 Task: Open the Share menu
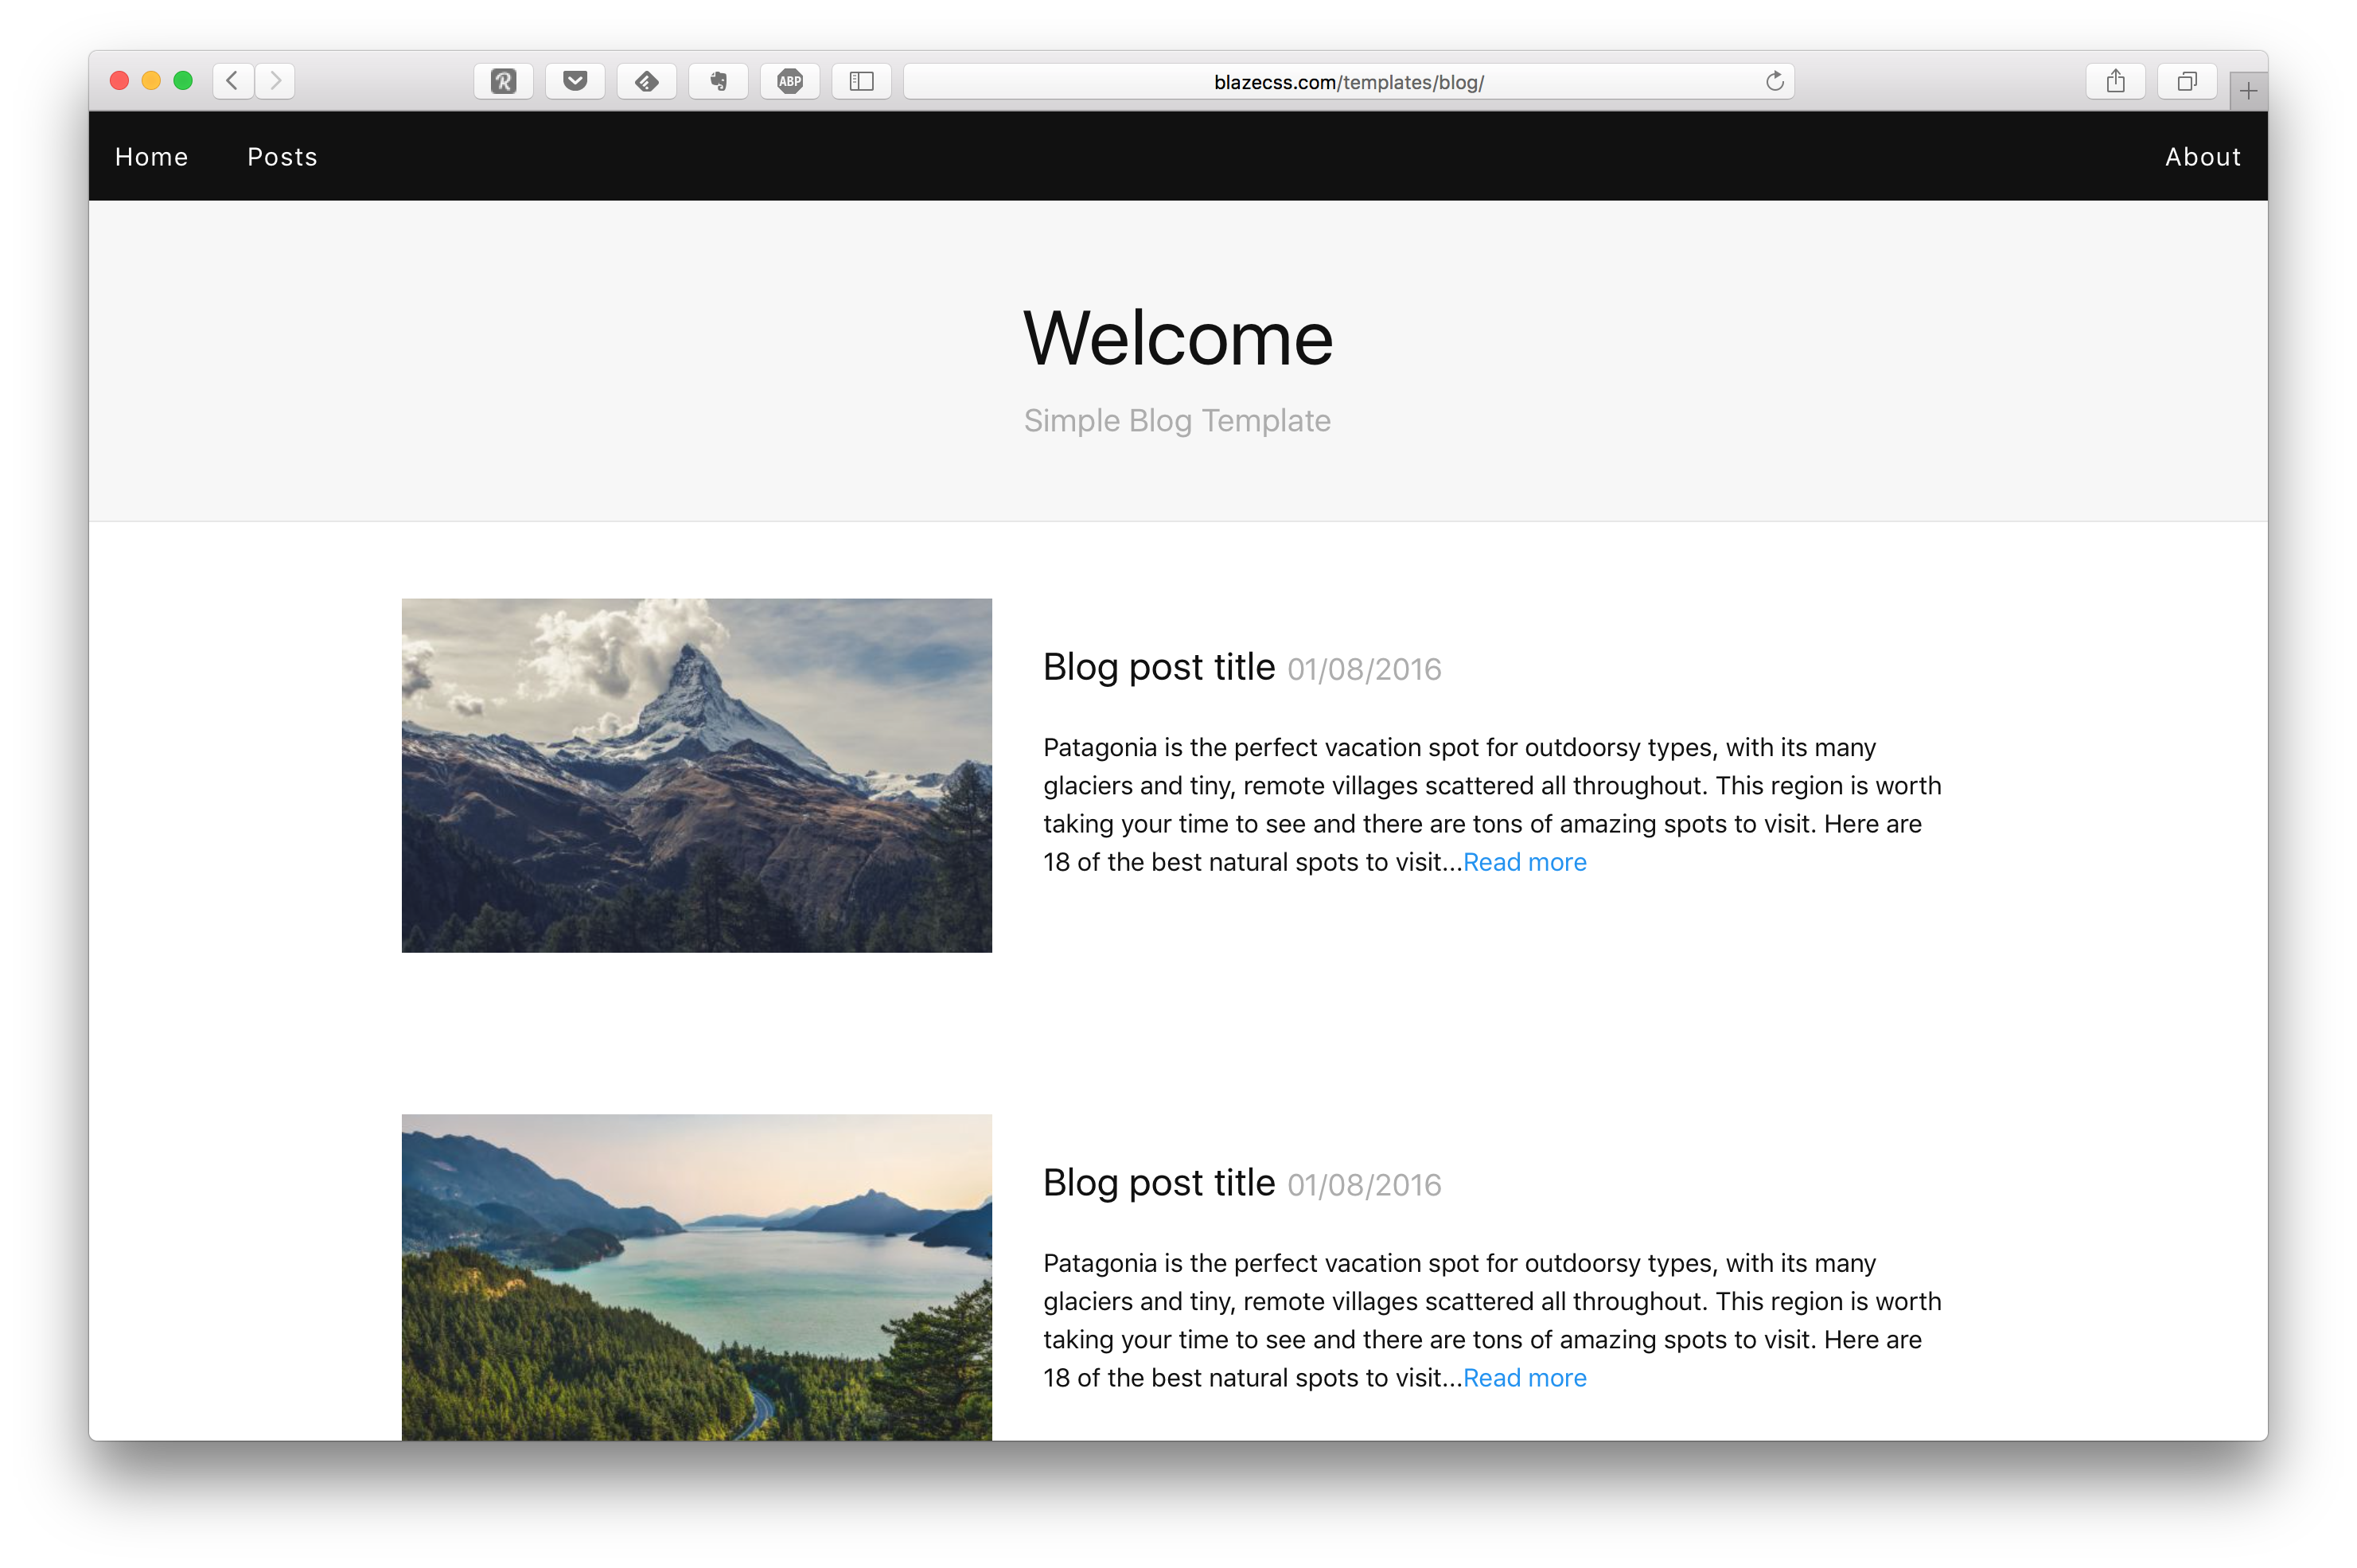coord(2115,81)
